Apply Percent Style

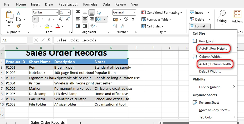(126, 19)
